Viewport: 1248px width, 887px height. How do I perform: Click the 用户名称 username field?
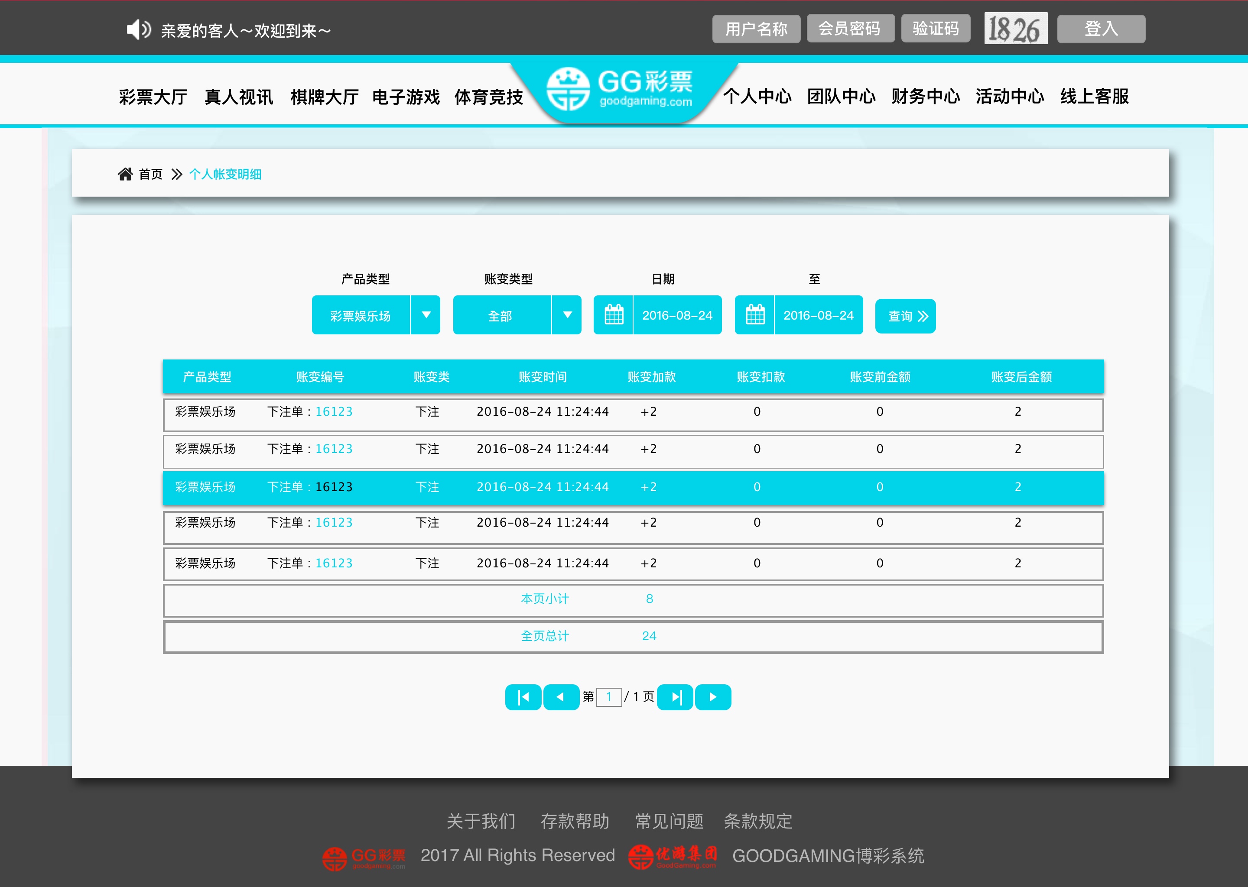(756, 29)
